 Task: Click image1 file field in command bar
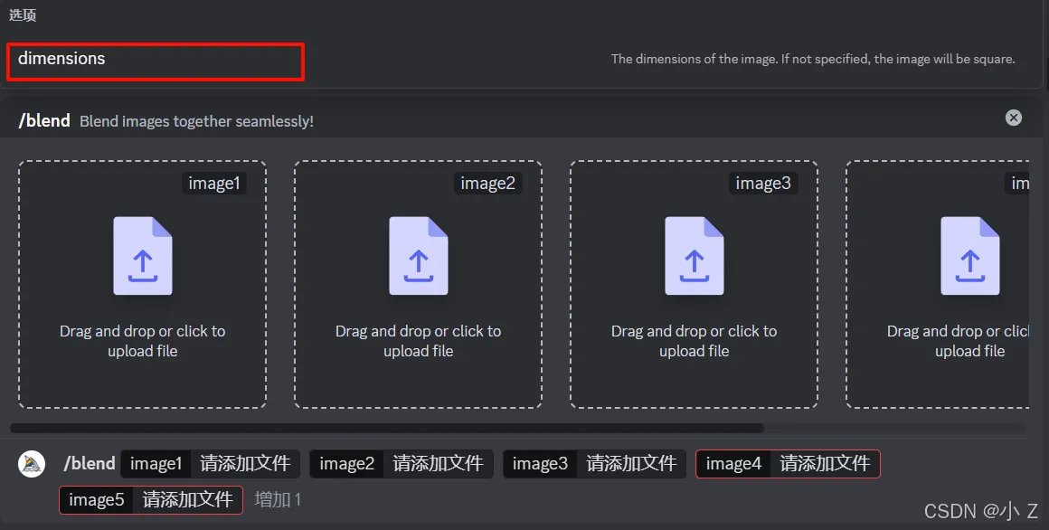click(244, 464)
